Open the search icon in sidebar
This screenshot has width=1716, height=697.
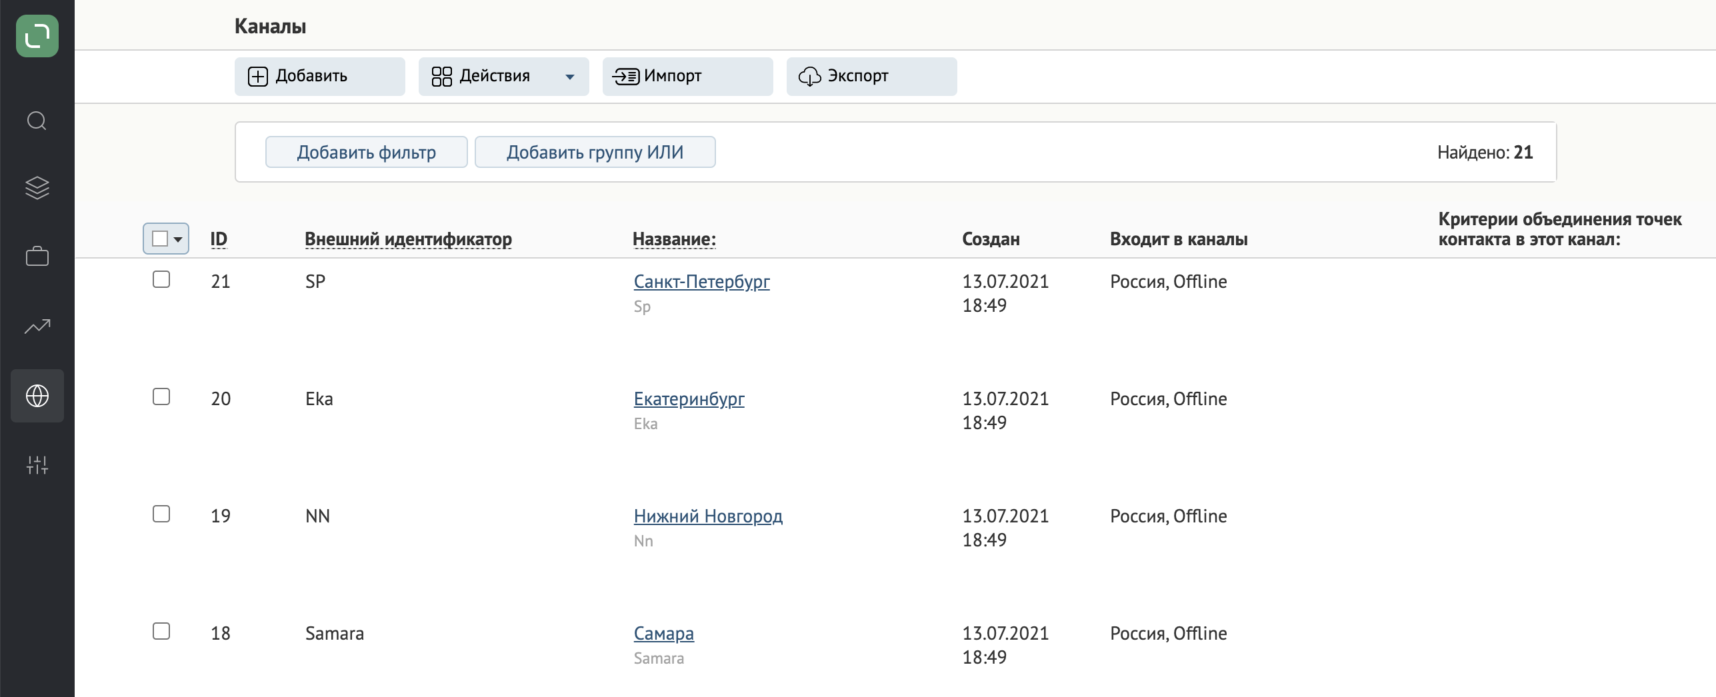point(37,121)
